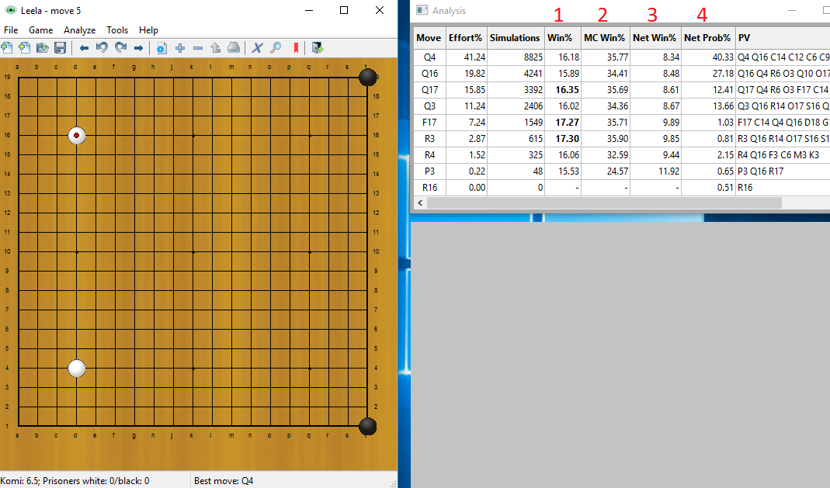Open the Game menu
The height and width of the screenshot is (488, 830).
tap(40, 30)
